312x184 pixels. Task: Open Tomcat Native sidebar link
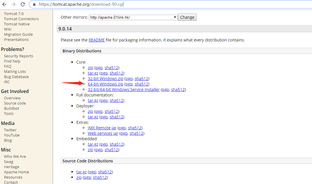tap(17, 24)
